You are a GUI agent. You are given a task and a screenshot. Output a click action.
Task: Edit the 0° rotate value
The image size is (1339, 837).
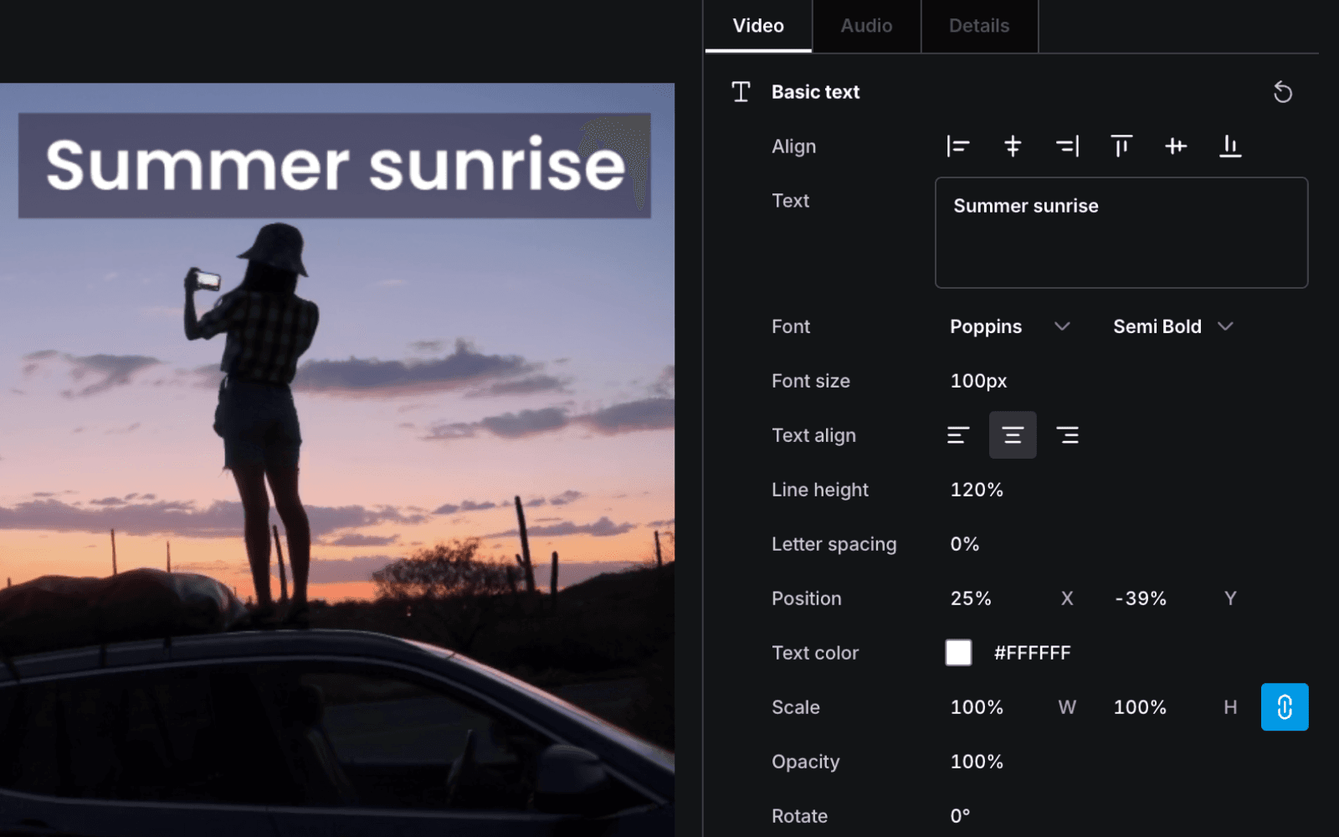[960, 816]
